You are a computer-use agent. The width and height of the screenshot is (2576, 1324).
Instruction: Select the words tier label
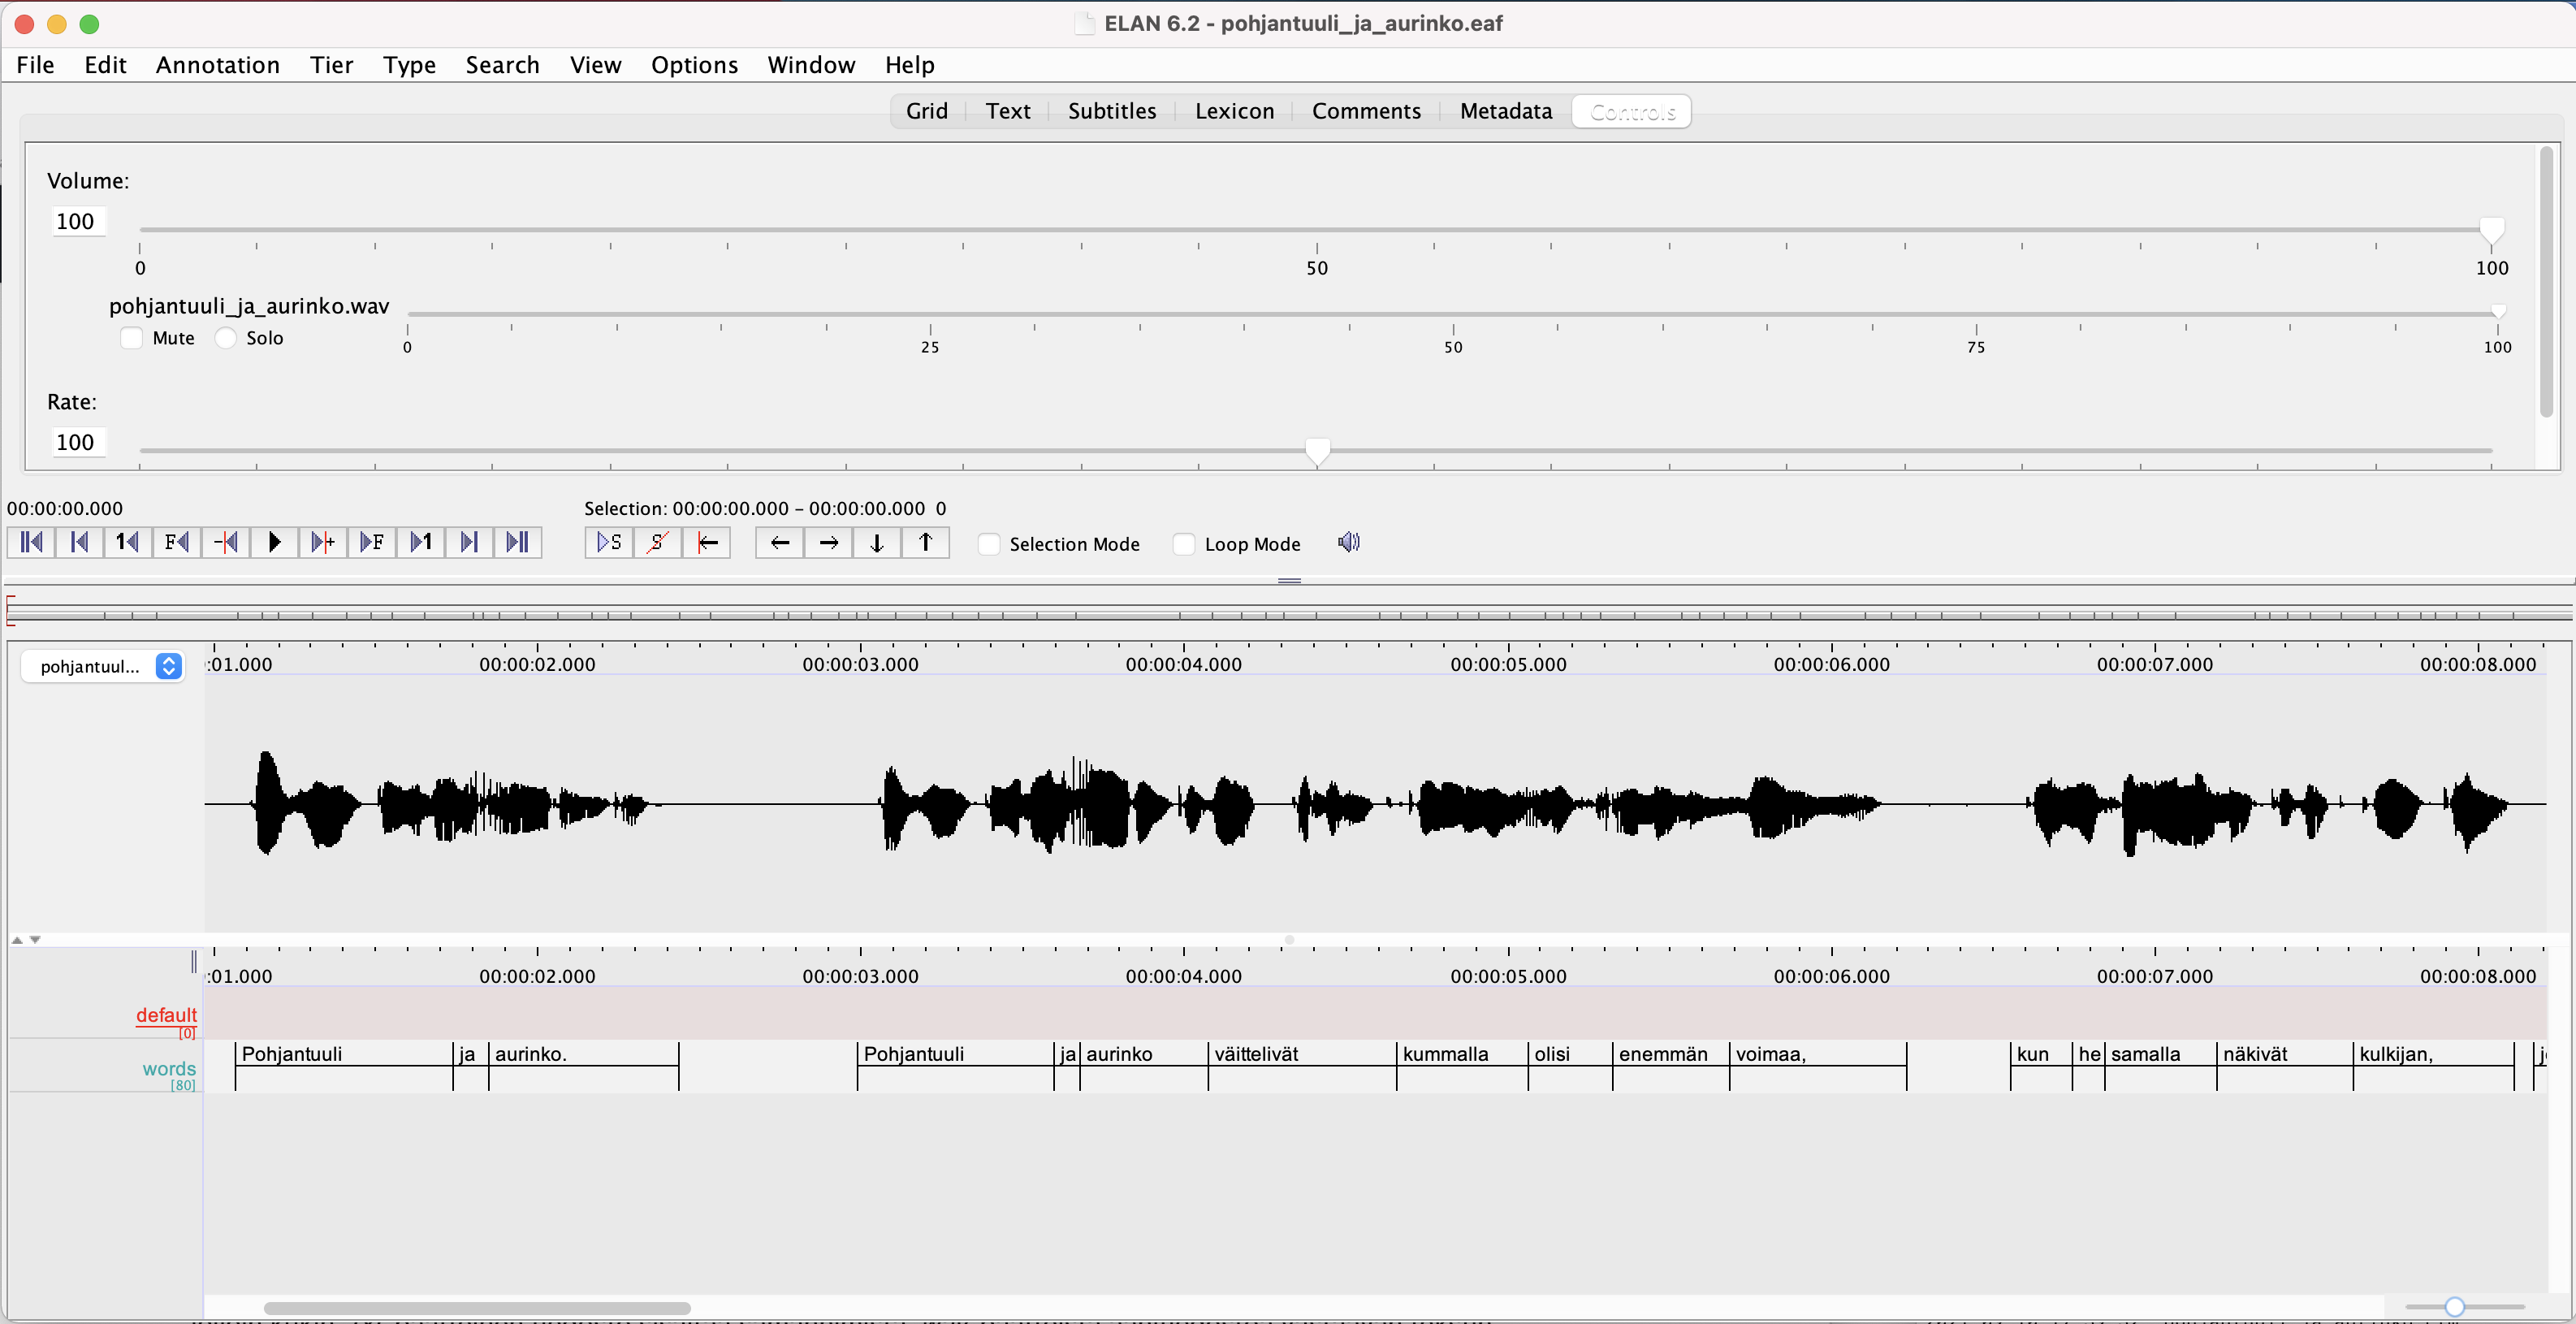click(x=168, y=1068)
